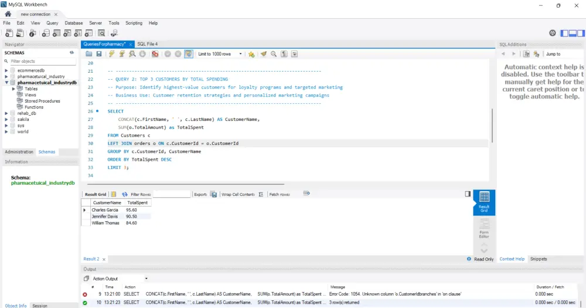The image size is (586, 308).
Task: Switch to the Session tab
Action: coord(40,306)
